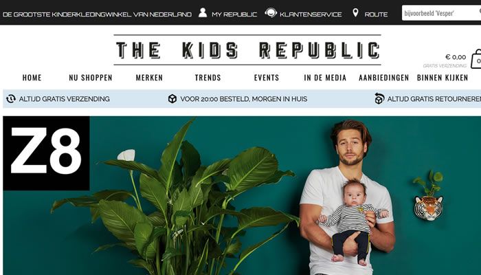
Task: Click the Route location pin icon
Action: click(x=355, y=12)
